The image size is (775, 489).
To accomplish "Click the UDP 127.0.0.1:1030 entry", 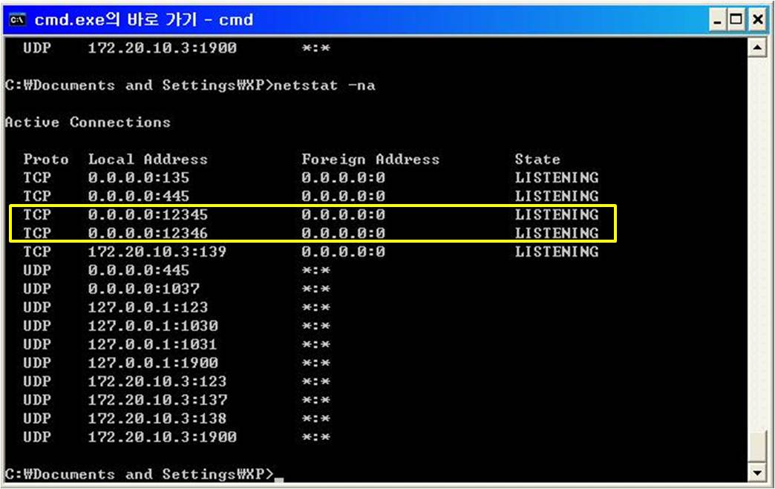I will coord(153,326).
